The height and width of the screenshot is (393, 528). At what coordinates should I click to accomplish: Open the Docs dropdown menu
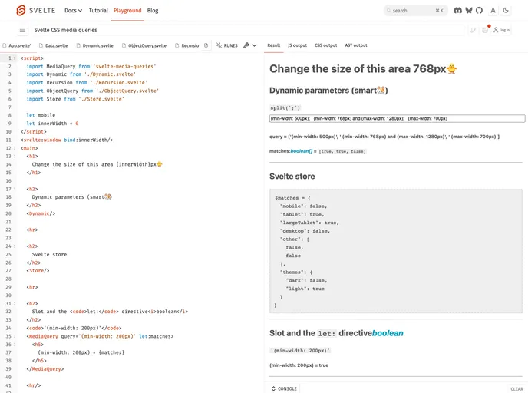pos(73,11)
